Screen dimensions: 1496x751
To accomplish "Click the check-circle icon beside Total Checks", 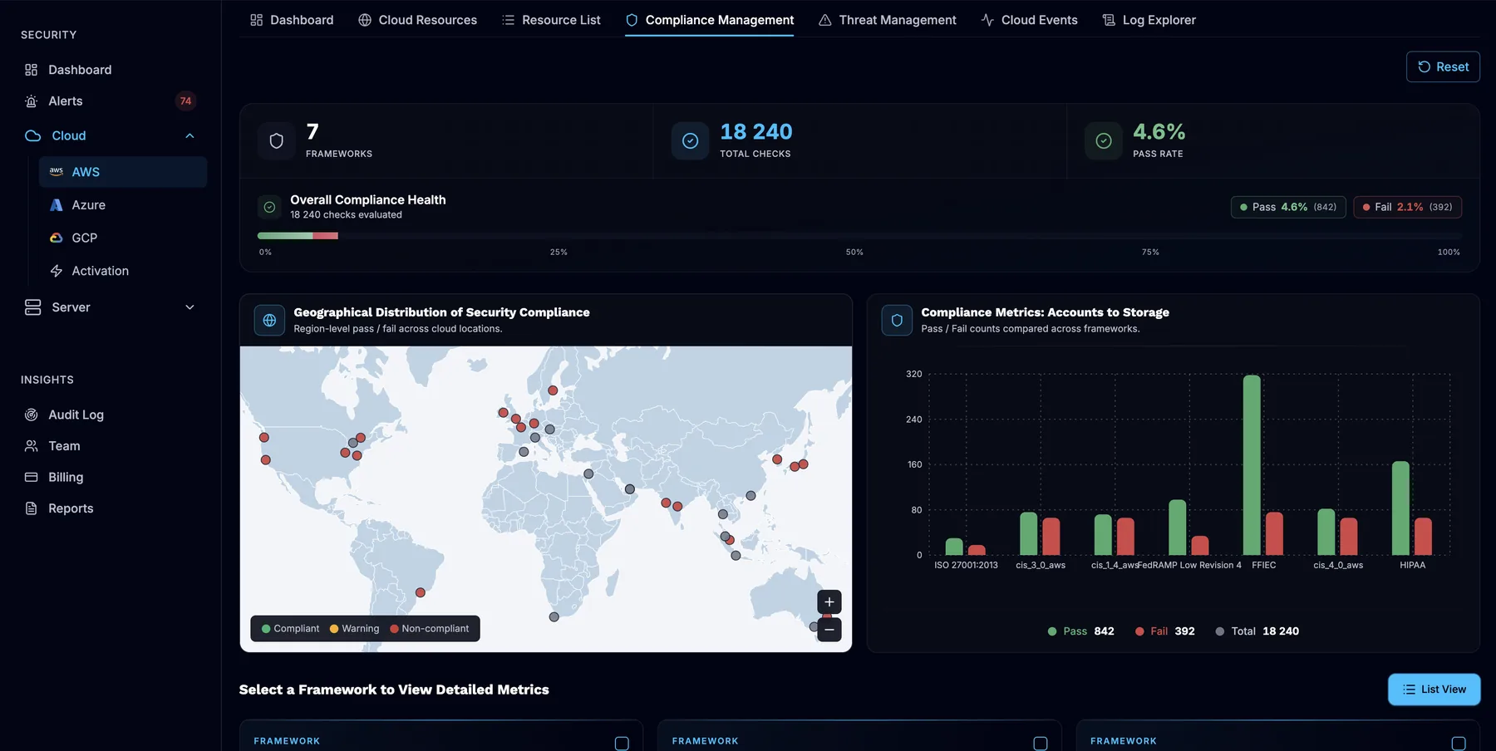I will click(690, 141).
